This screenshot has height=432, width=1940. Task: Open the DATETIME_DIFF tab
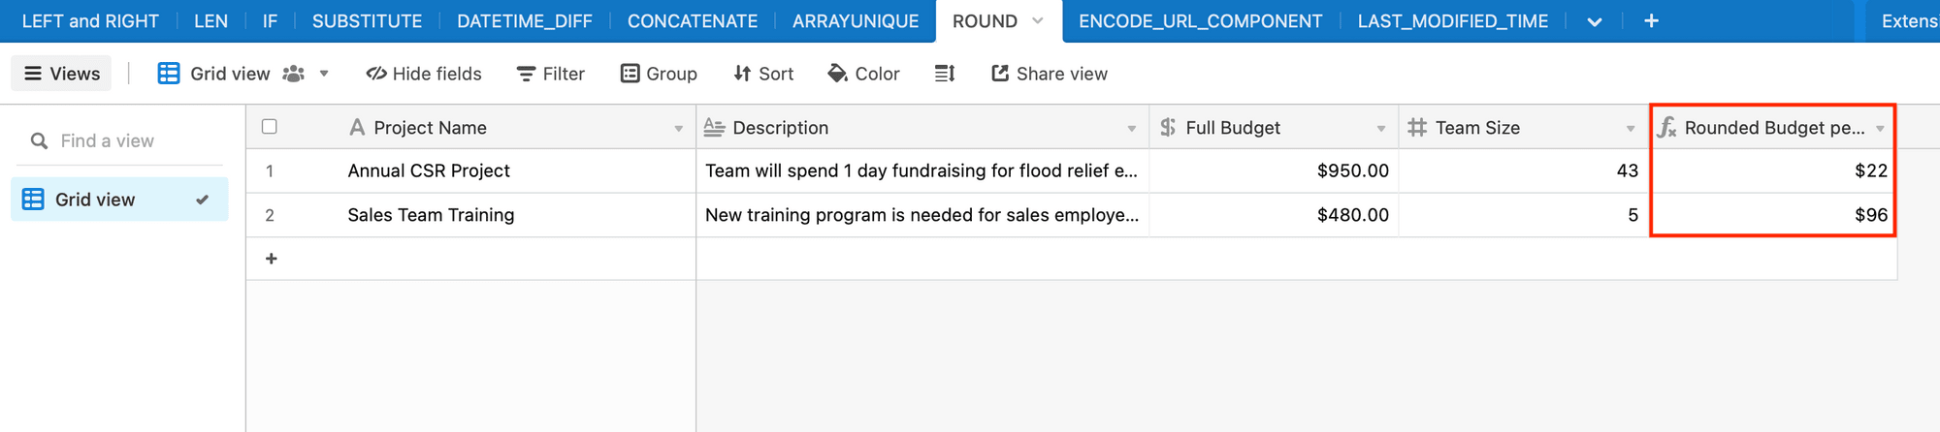coord(524,21)
